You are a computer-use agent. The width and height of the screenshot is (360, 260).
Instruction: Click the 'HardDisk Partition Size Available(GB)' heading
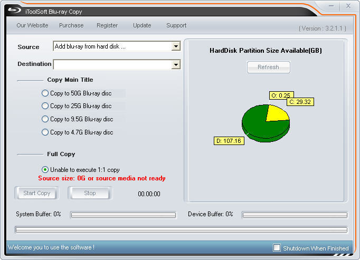tap(266, 51)
